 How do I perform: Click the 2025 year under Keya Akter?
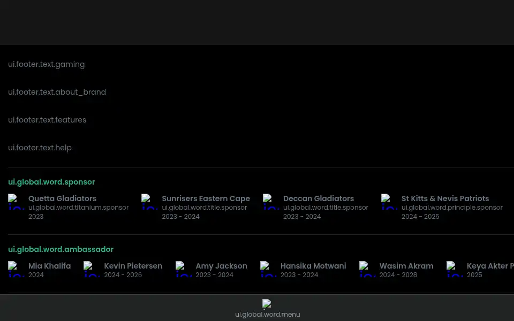(474, 275)
